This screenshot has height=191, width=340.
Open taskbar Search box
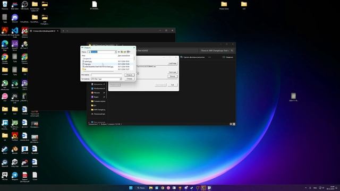(141, 188)
